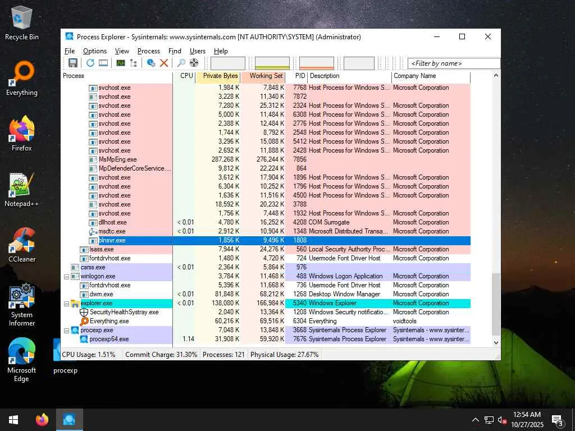The image size is (575, 431).
Task: Select the lsass.exe process row
Action: [x=266, y=249]
